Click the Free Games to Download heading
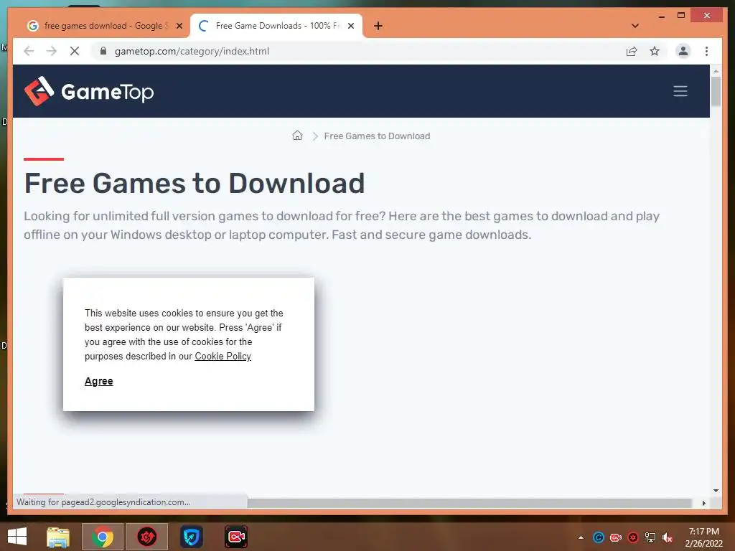 (x=195, y=183)
